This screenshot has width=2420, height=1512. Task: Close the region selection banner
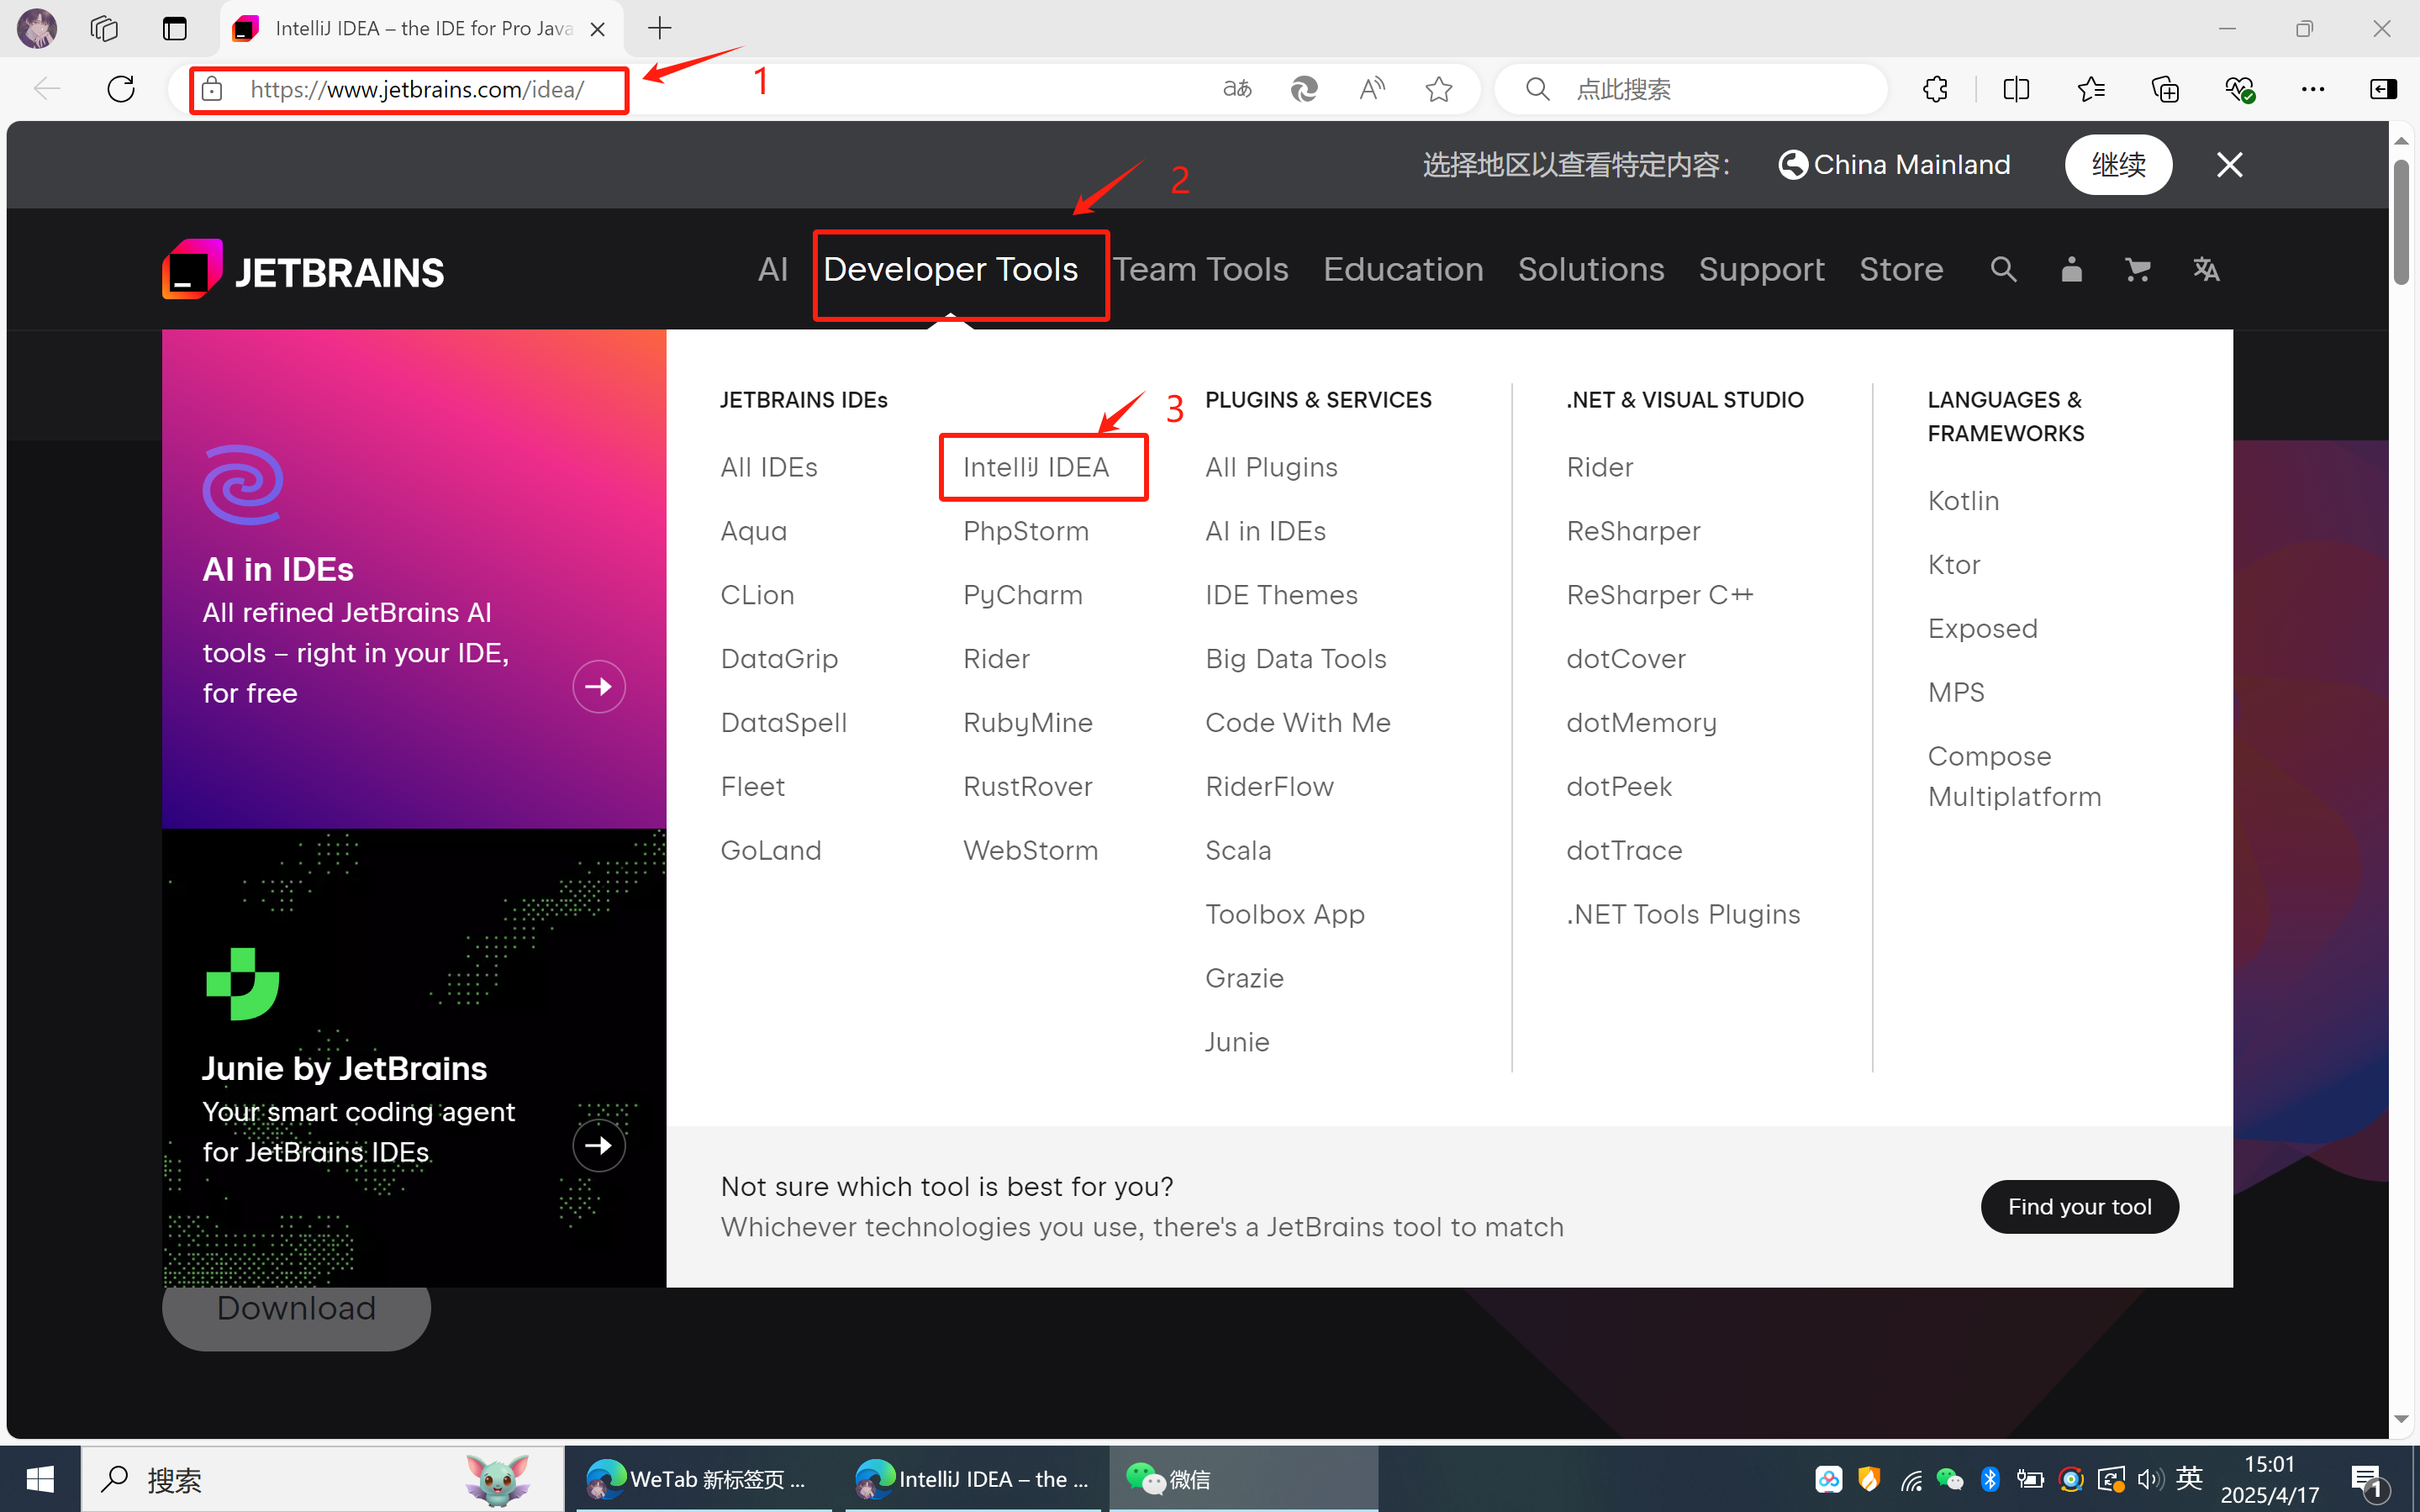tap(2229, 165)
